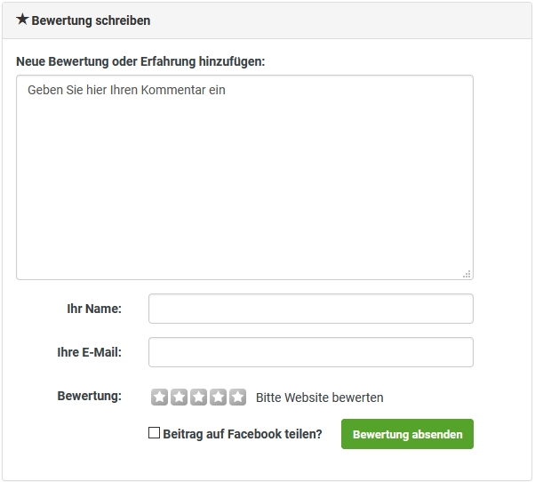The width and height of the screenshot is (535, 482).
Task: Enable the Facebook share checkbox
Action: click(155, 433)
